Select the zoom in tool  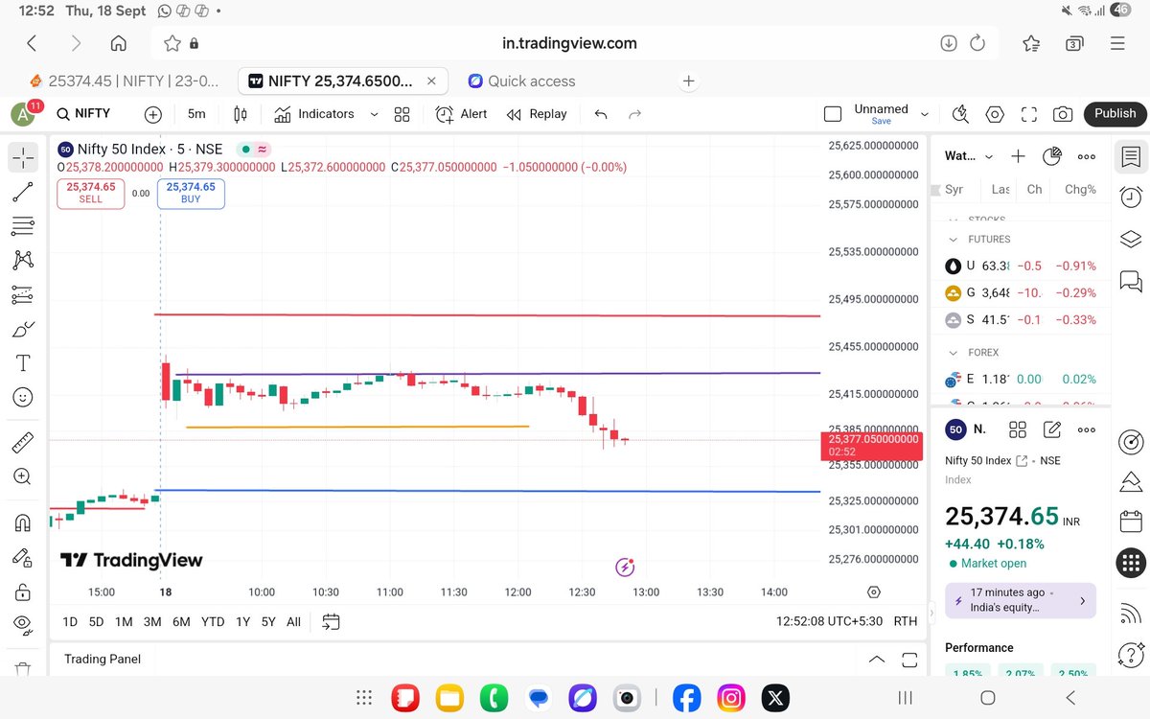[x=23, y=476]
